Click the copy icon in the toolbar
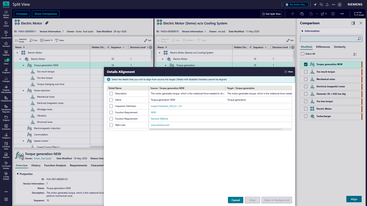This screenshot has width=367, height=206. (x=302, y=14)
